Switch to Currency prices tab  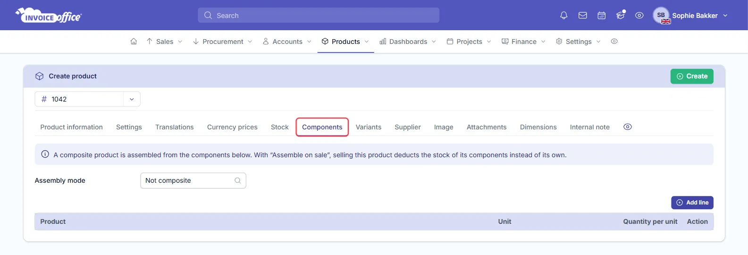(x=232, y=127)
